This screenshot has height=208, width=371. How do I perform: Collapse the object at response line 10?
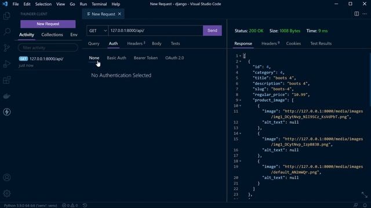[240, 106]
